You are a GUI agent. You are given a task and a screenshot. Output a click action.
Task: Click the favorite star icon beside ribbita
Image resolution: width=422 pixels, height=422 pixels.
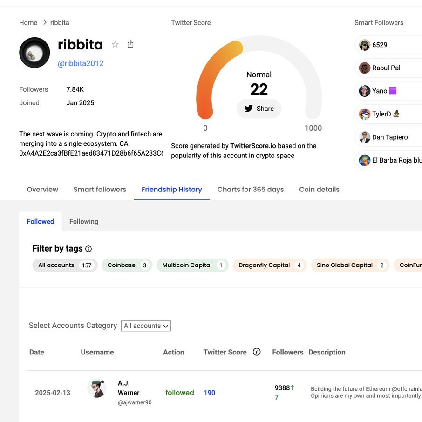point(115,44)
